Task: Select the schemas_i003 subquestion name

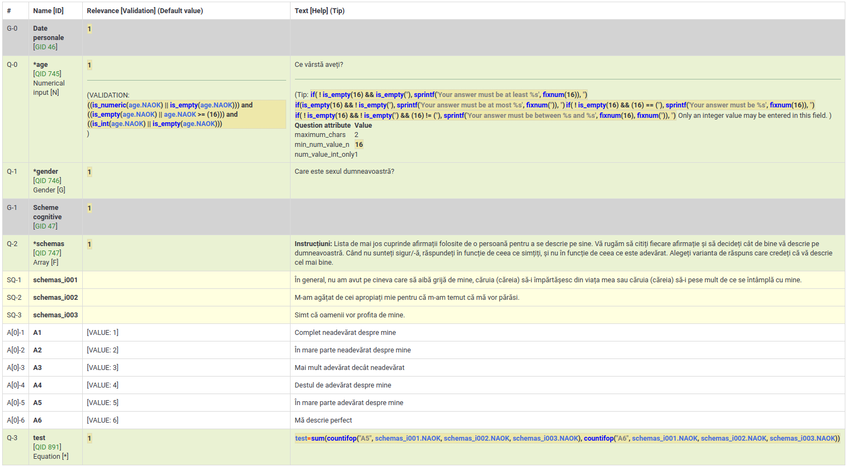Action: [x=55, y=315]
